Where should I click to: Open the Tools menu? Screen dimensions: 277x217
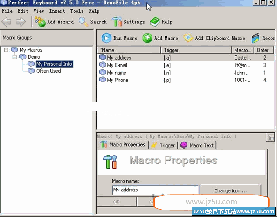77,11
